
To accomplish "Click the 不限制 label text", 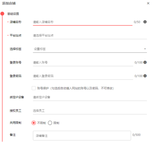I will click(x=41, y=123).
